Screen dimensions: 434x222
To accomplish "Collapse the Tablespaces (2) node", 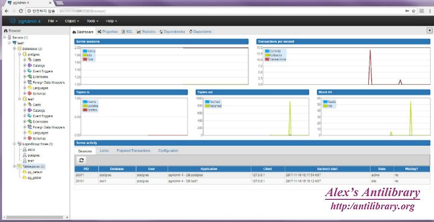I will [x=14, y=166].
